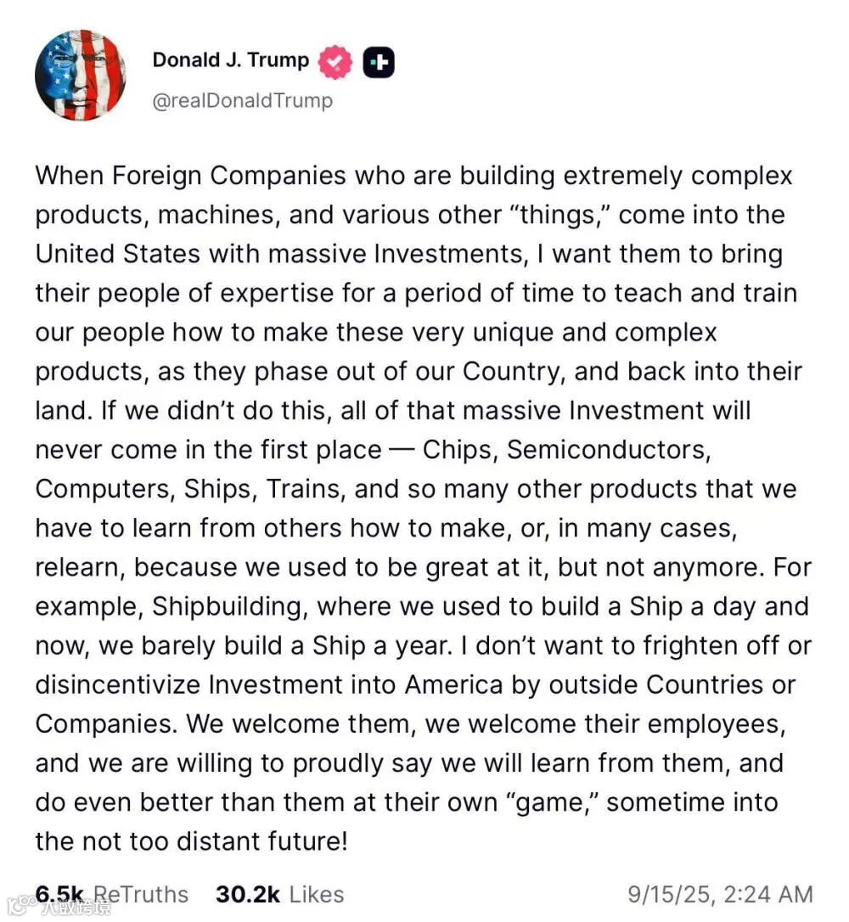849x922 pixels.
Task: Click the dark plus badge icon
Action: (x=379, y=62)
